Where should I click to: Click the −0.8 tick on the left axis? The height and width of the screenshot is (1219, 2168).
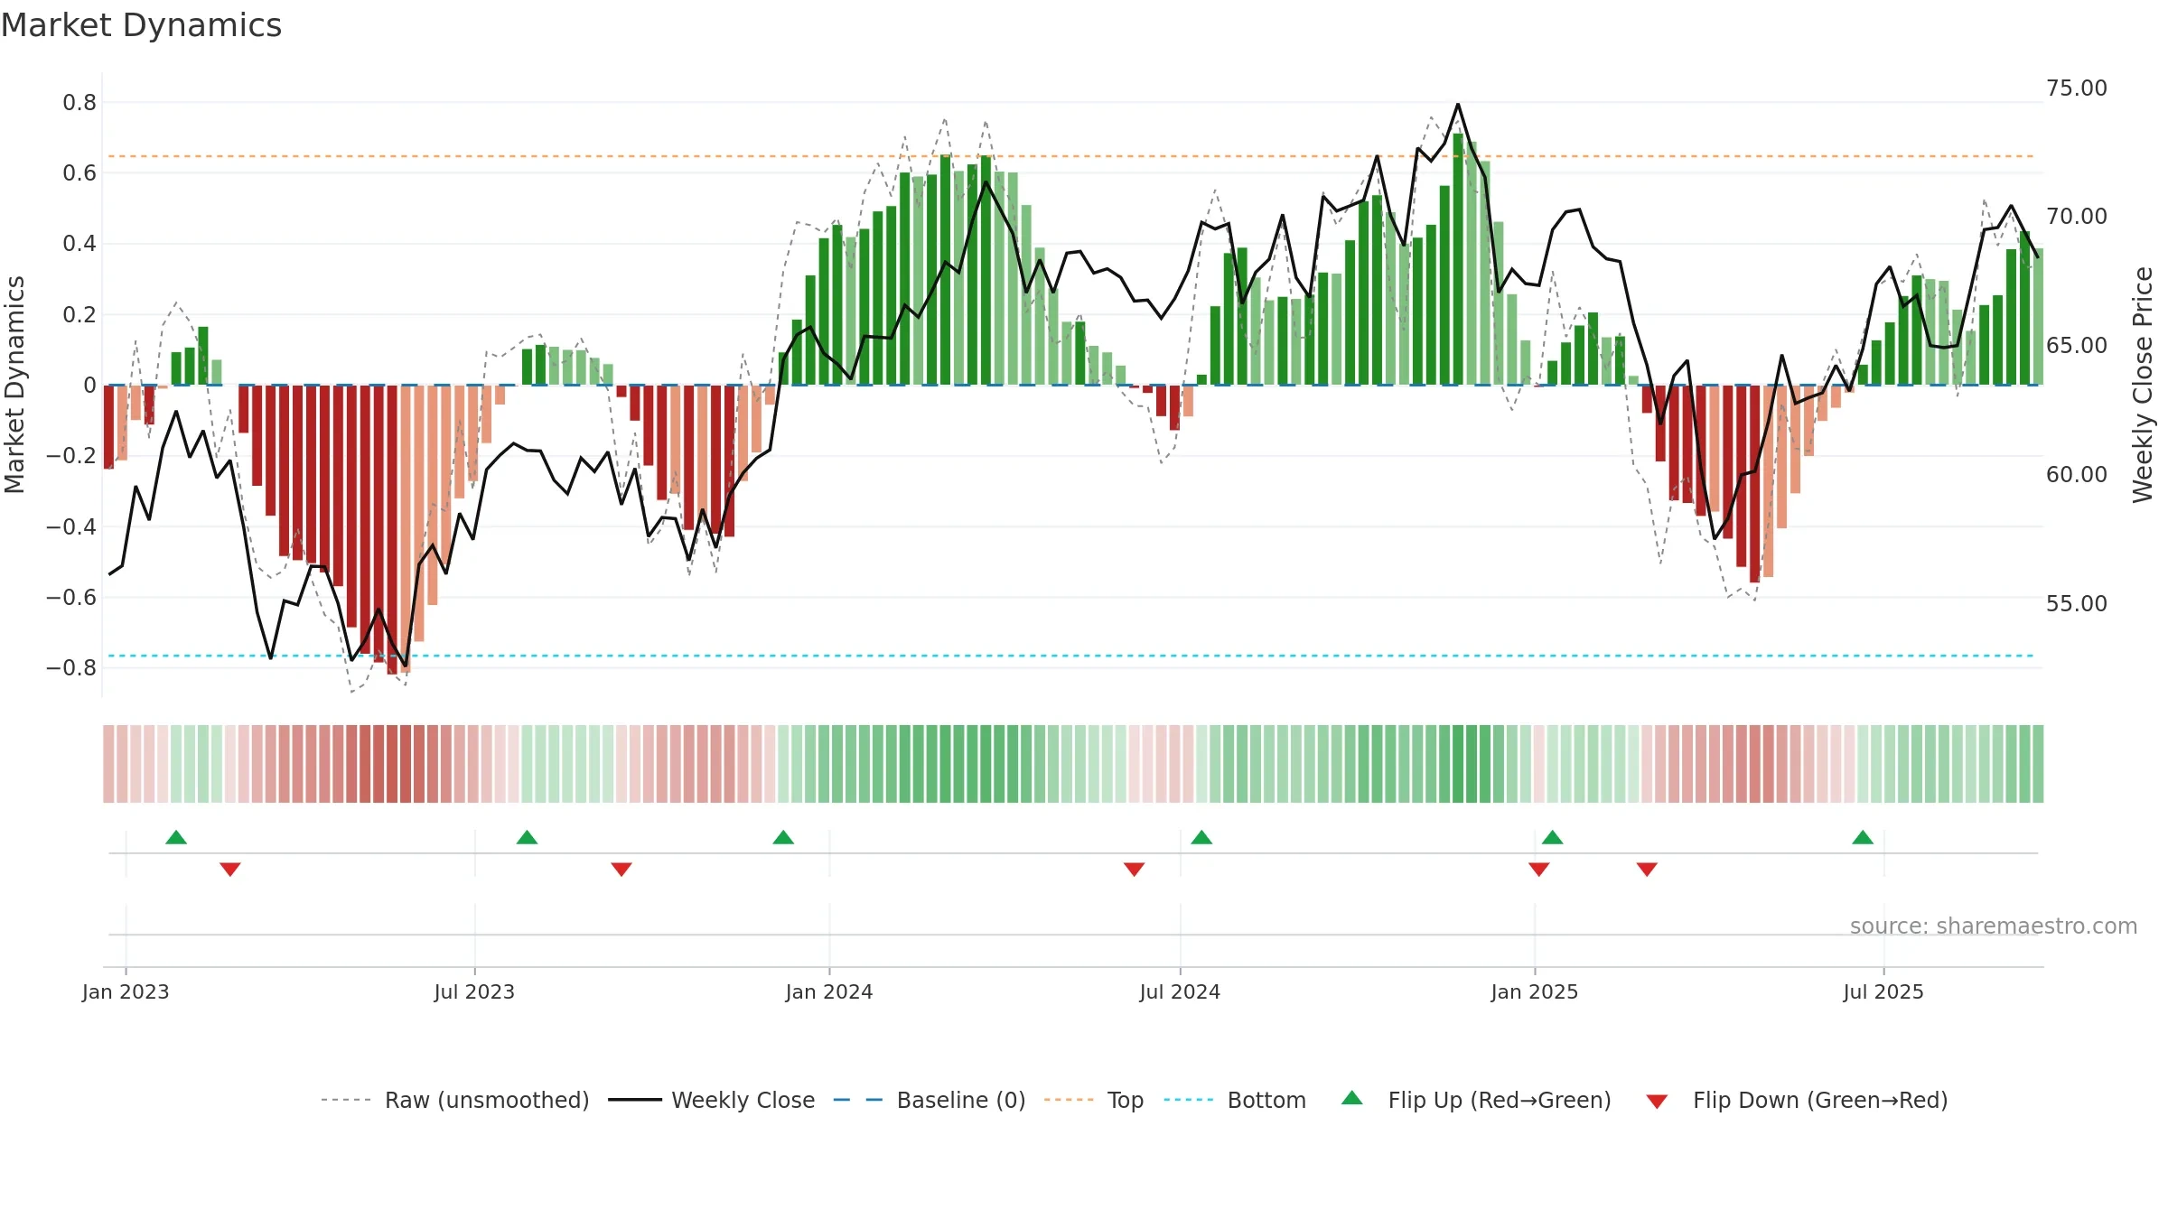click(x=71, y=668)
